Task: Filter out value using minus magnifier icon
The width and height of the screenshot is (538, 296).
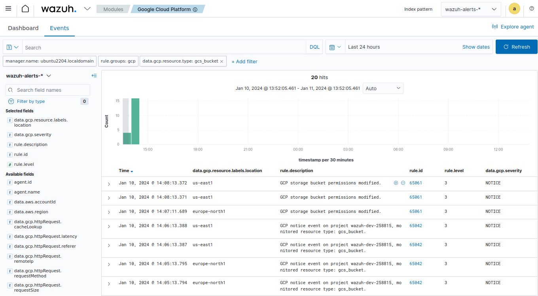Action: click(x=403, y=183)
